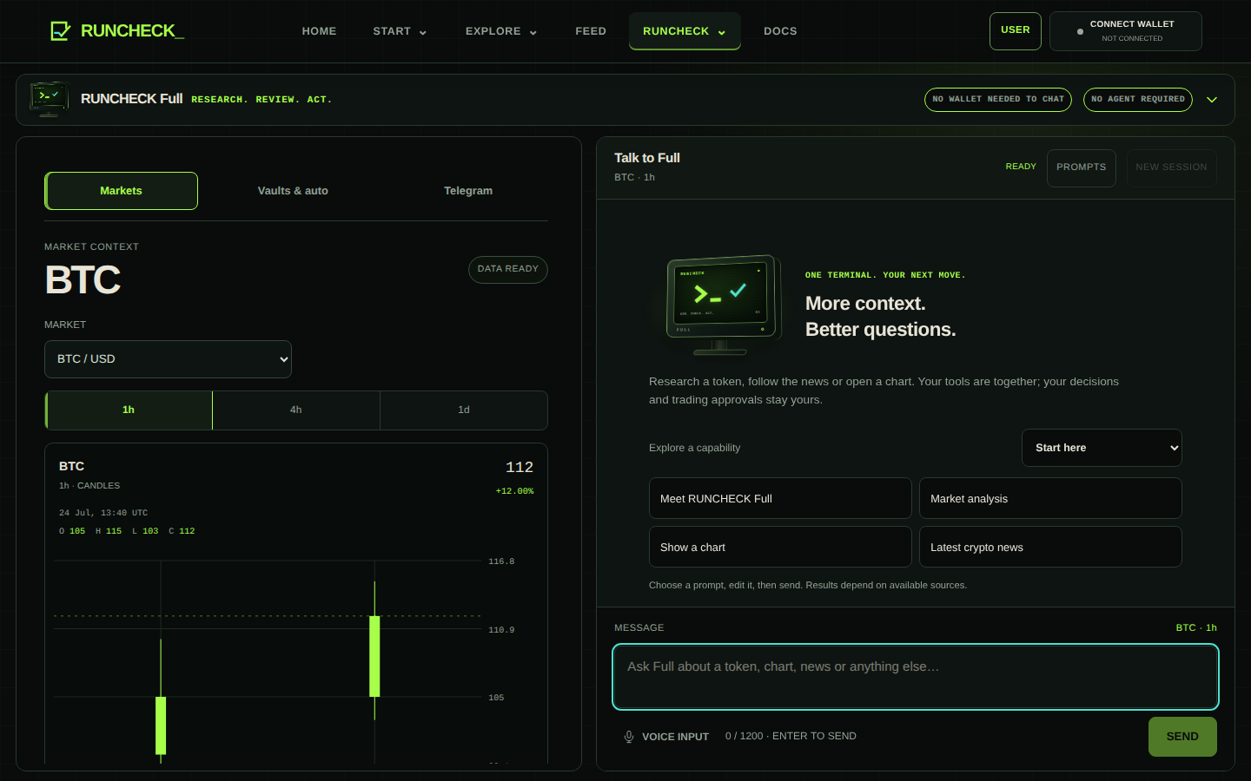Switch to the Vaults & auto tab
Screen dimensions: 1251x781
tap(293, 191)
